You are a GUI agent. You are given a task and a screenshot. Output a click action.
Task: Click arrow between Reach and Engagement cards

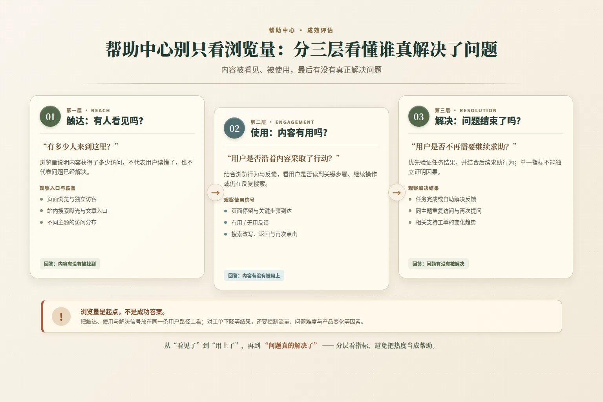point(216,192)
